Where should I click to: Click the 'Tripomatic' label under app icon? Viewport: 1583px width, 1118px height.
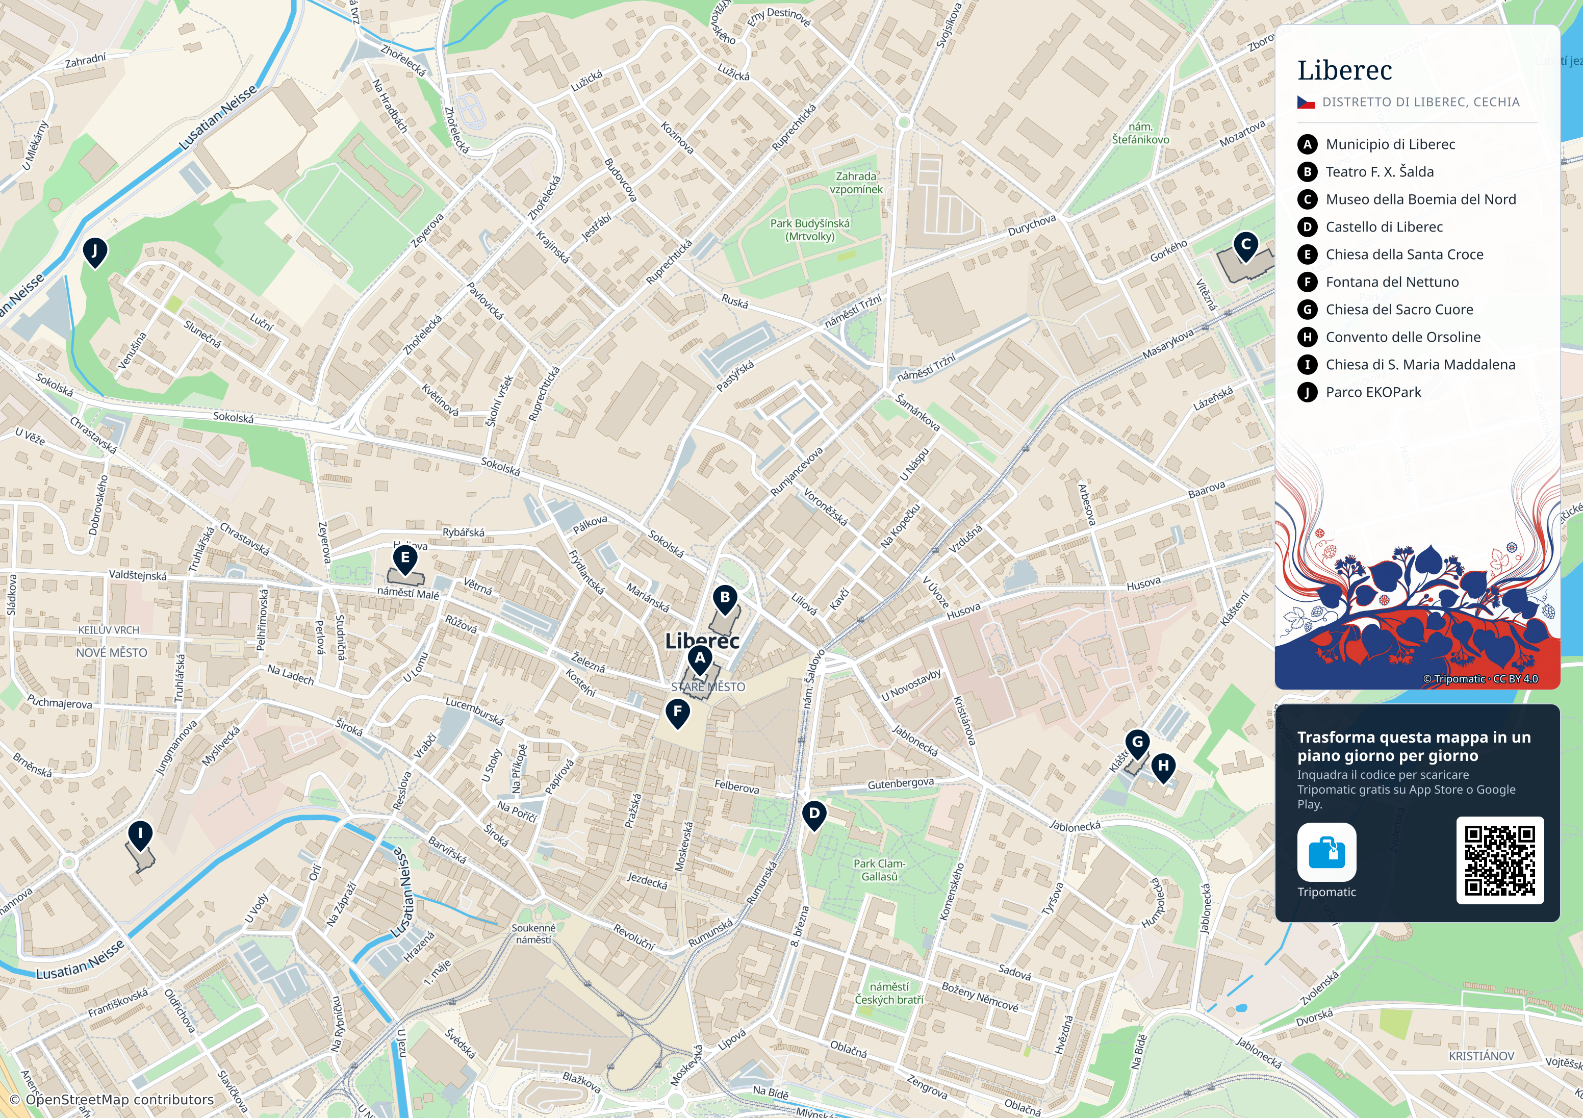pos(1326,892)
